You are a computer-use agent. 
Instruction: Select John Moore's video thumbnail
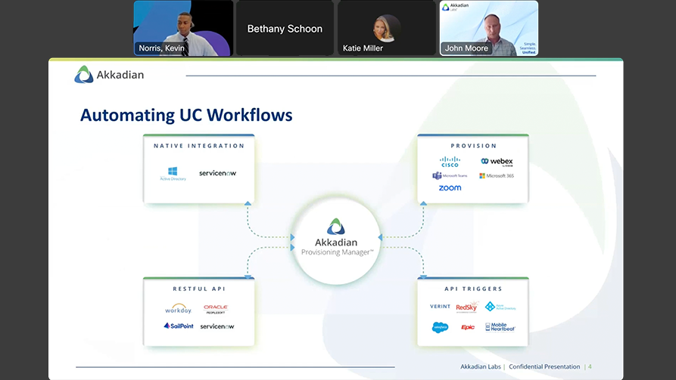coord(489,29)
